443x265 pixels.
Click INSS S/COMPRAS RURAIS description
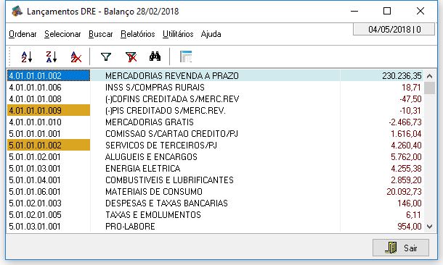click(x=155, y=88)
